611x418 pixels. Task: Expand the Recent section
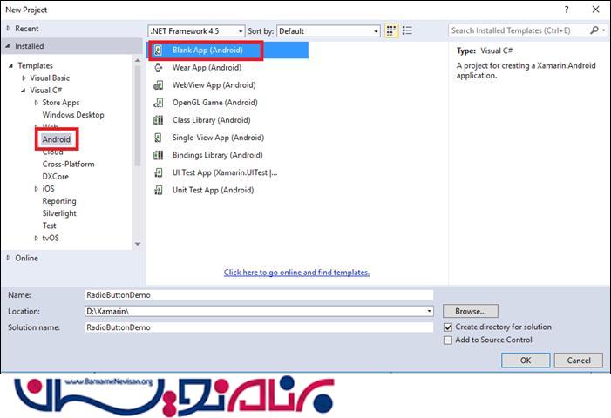tap(8, 29)
